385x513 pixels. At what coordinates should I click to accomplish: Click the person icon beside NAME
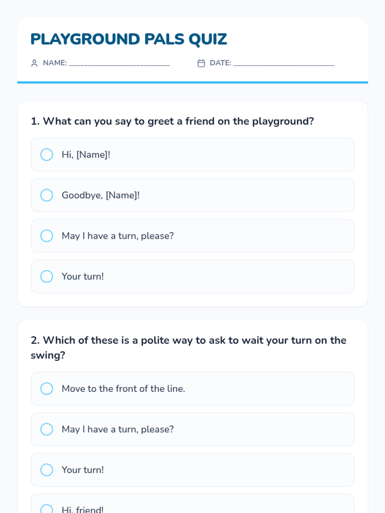34,63
